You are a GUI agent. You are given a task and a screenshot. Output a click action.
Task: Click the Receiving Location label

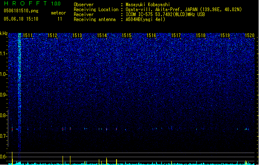96,9
